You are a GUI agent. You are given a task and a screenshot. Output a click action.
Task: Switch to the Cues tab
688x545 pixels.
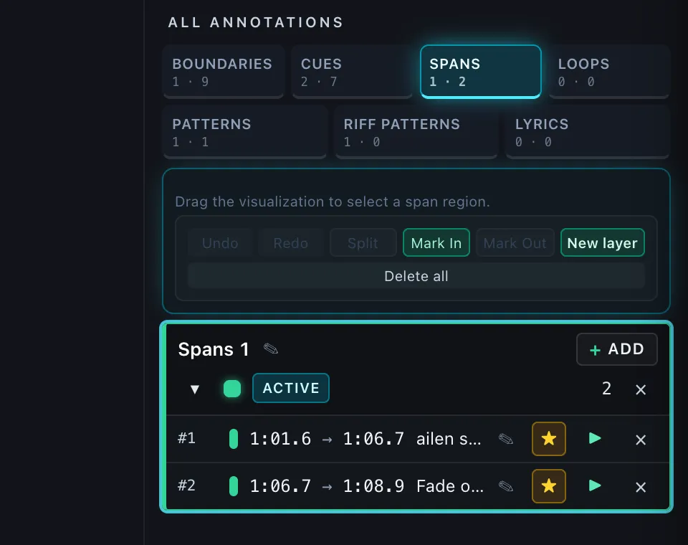point(352,71)
